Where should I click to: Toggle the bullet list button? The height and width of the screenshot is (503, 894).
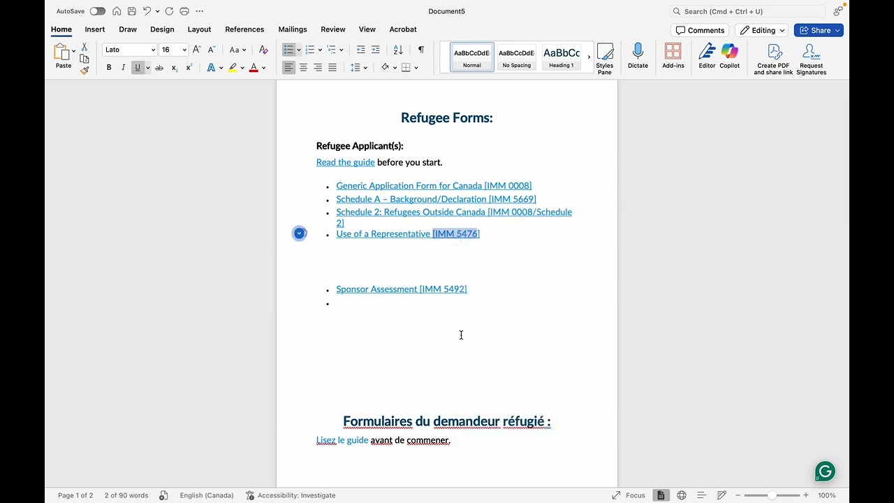click(288, 50)
